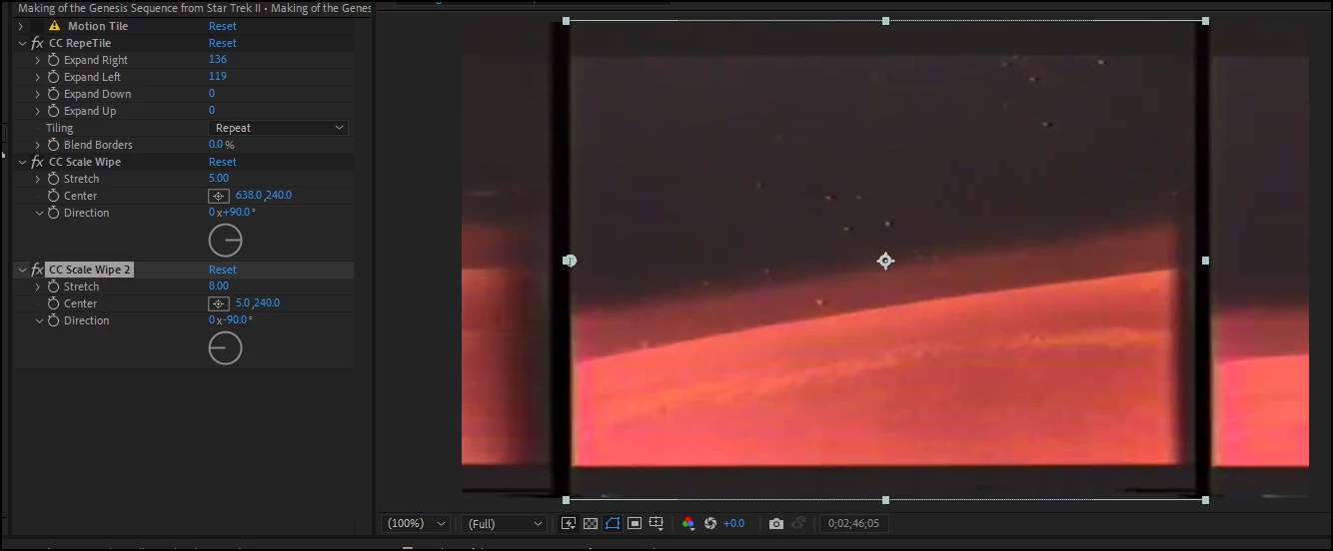
Task: Click the top-left layer bounding handle
Action: (567, 21)
